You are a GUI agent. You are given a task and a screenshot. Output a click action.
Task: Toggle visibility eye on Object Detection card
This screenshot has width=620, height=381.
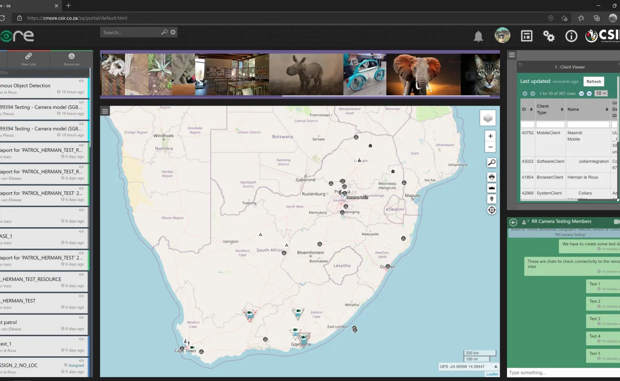[x=82, y=81]
